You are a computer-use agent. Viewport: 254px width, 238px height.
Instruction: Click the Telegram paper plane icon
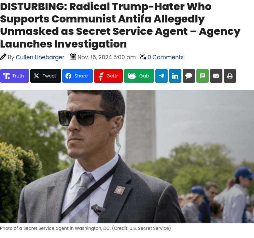(162, 76)
